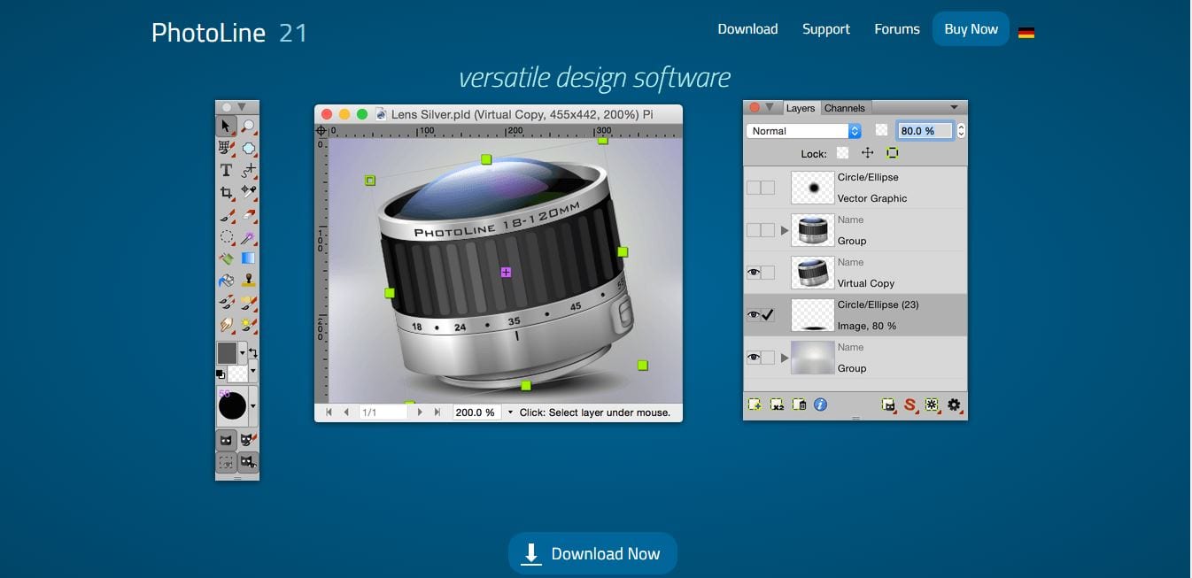Open the zoom percentage dropdown arrow

[510, 412]
